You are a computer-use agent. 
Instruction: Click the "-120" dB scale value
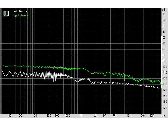point(164,78)
